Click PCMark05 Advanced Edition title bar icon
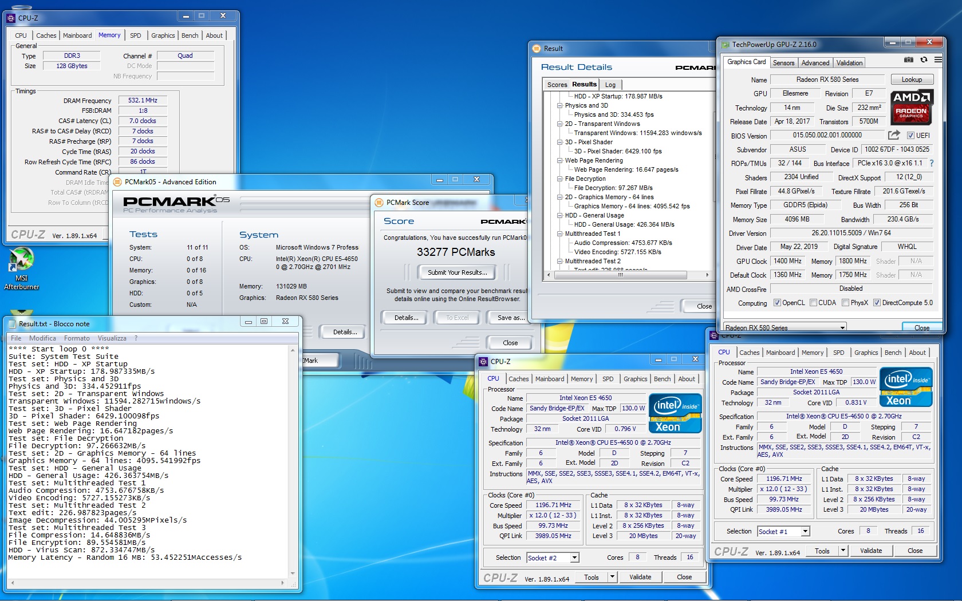This screenshot has height=601, width=962. (117, 182)
